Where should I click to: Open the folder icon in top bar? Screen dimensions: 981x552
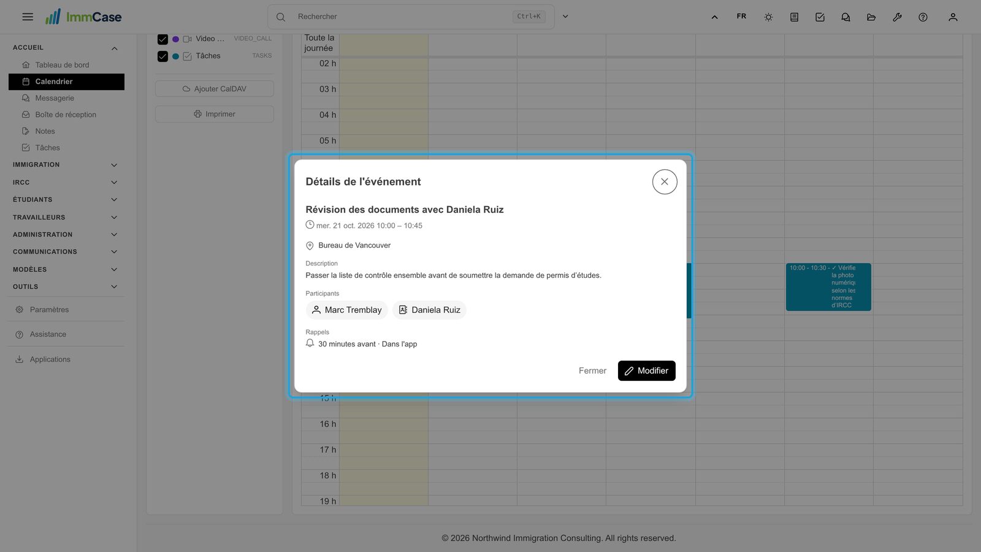871,17
